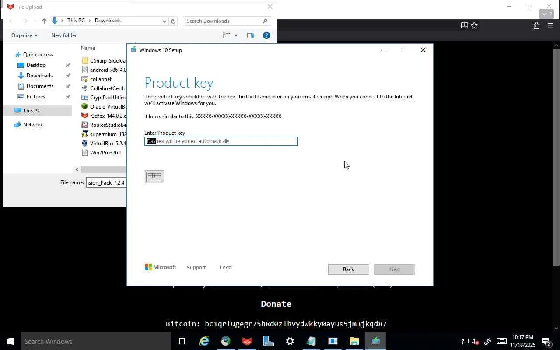Select the CollabnetCertIn file

click(x=104, y=88)
